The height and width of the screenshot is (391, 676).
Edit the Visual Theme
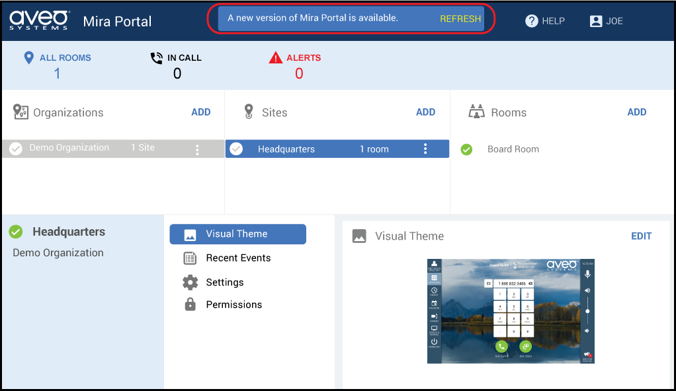click(x=641, y=236)
